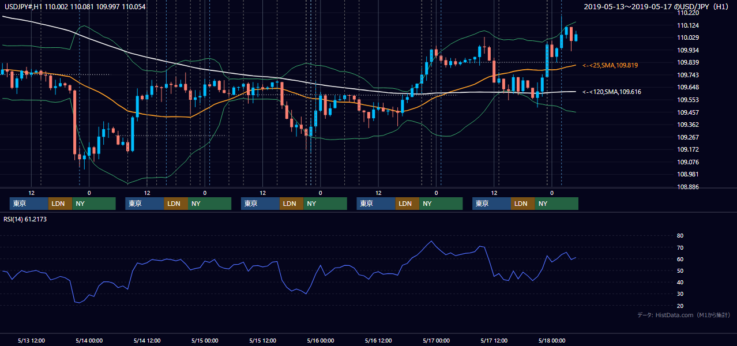Click the 110.220 price axis label
Screen dimensions: 737x346
pos(687,13)
